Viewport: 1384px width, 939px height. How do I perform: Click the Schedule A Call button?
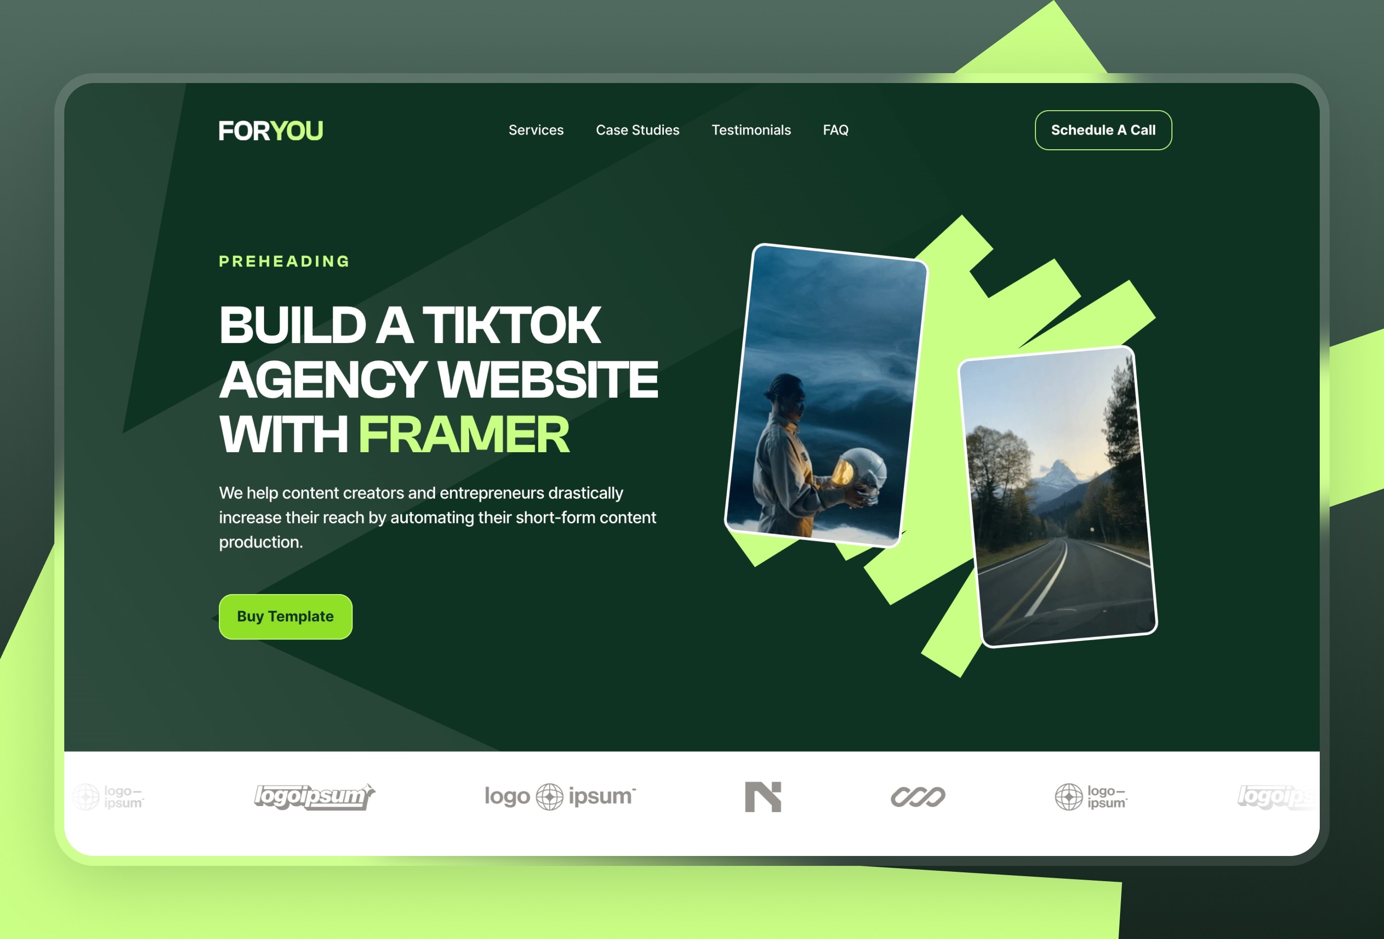point(1103,130)
